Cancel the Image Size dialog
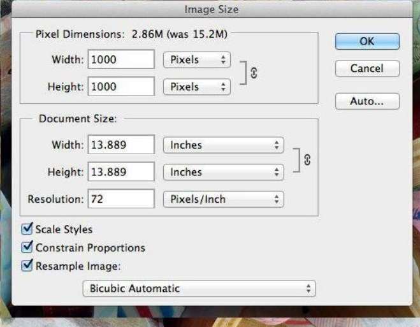 coord(366,68)
